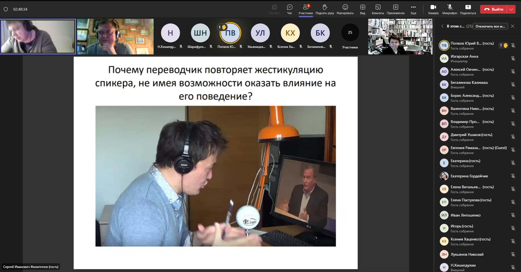The width and height of the screenshot is (521, 272).
Task: Open Приложения (Apps) icon
Action: 395,7
